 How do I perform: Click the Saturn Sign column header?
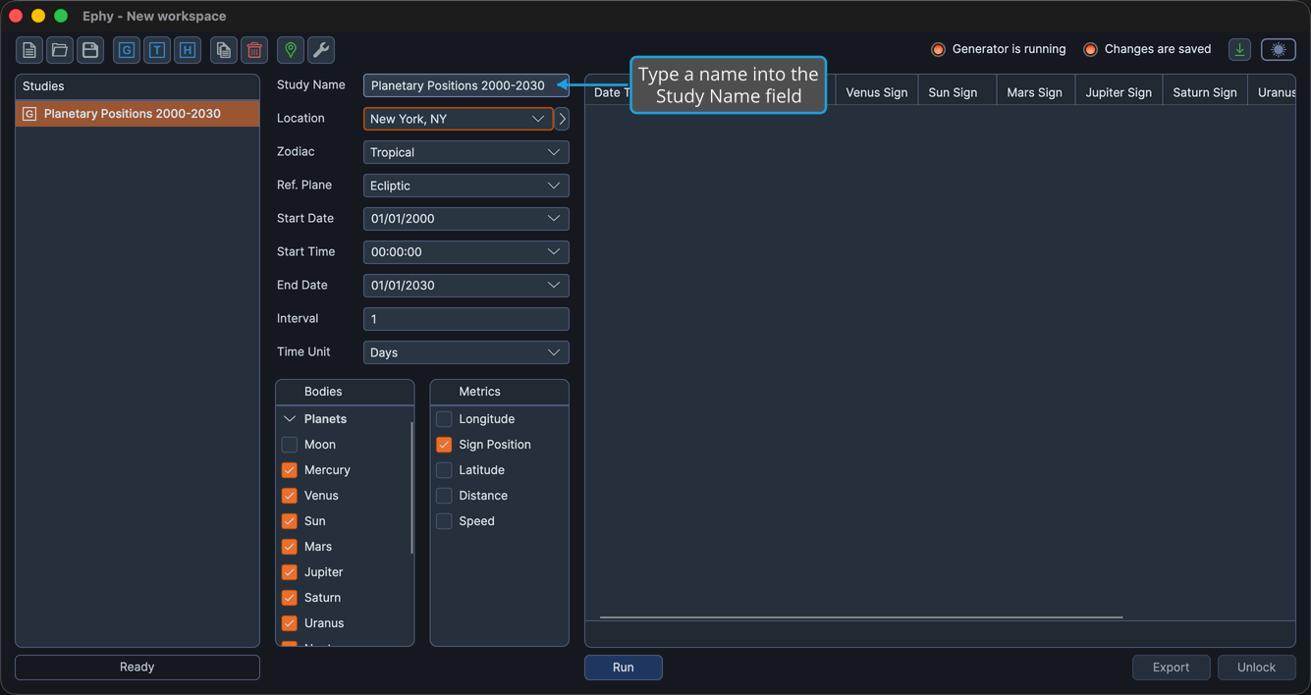(x=1205, y=92)
